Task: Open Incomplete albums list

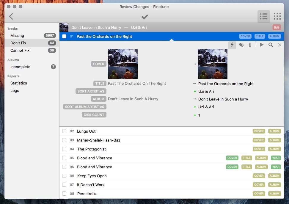Action: coord(32,67)
